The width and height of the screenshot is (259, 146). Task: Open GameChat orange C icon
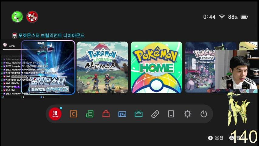pyautogui.click(x=73, y=114)
